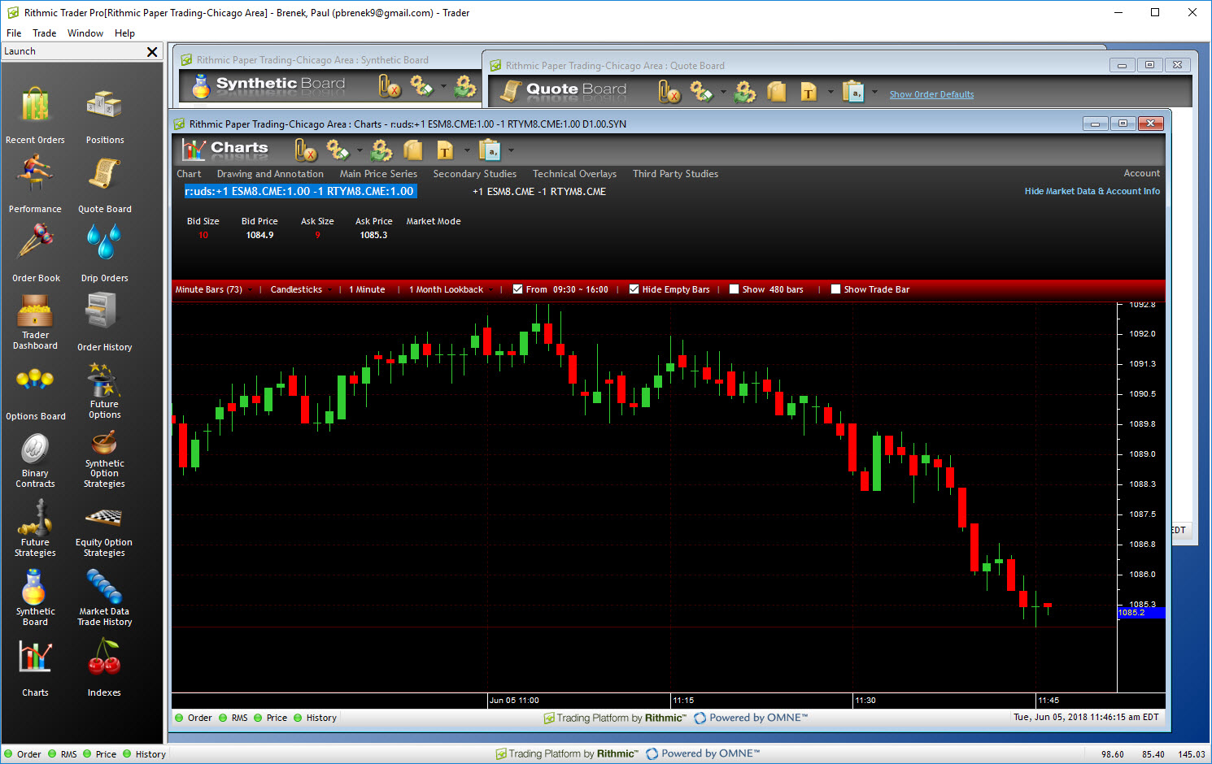Click the Account menu in Charts window

tap(1142, 173)
